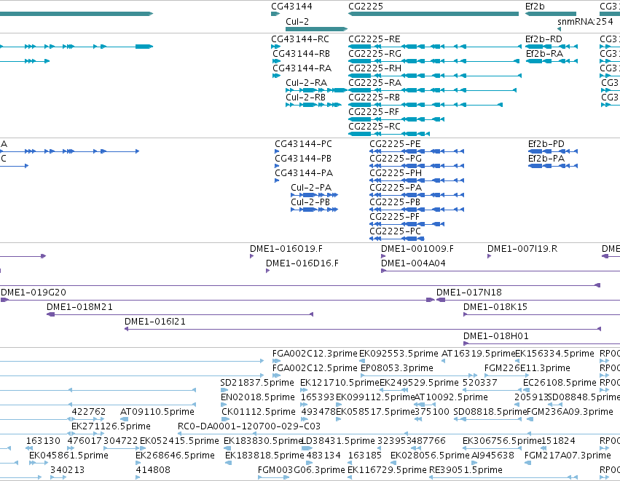
Task: Select protein CG43144-PB
Action: [303, 159]
